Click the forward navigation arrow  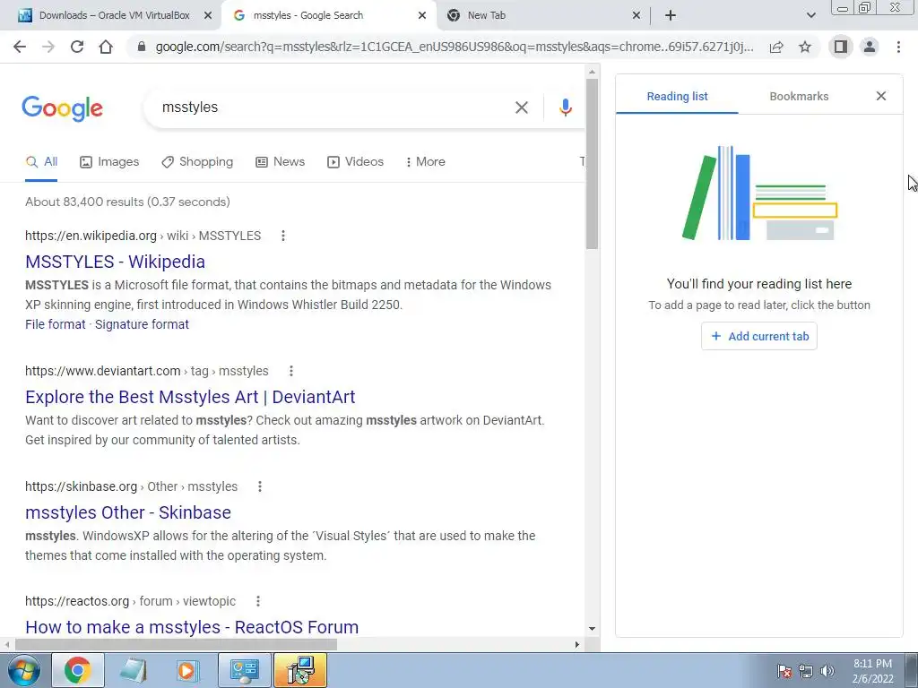coord(48,47)
